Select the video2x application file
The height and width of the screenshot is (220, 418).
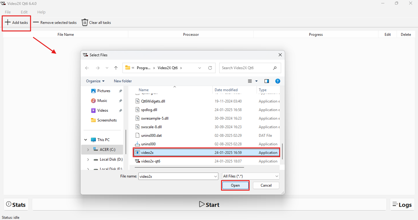[x=207, y=153]
